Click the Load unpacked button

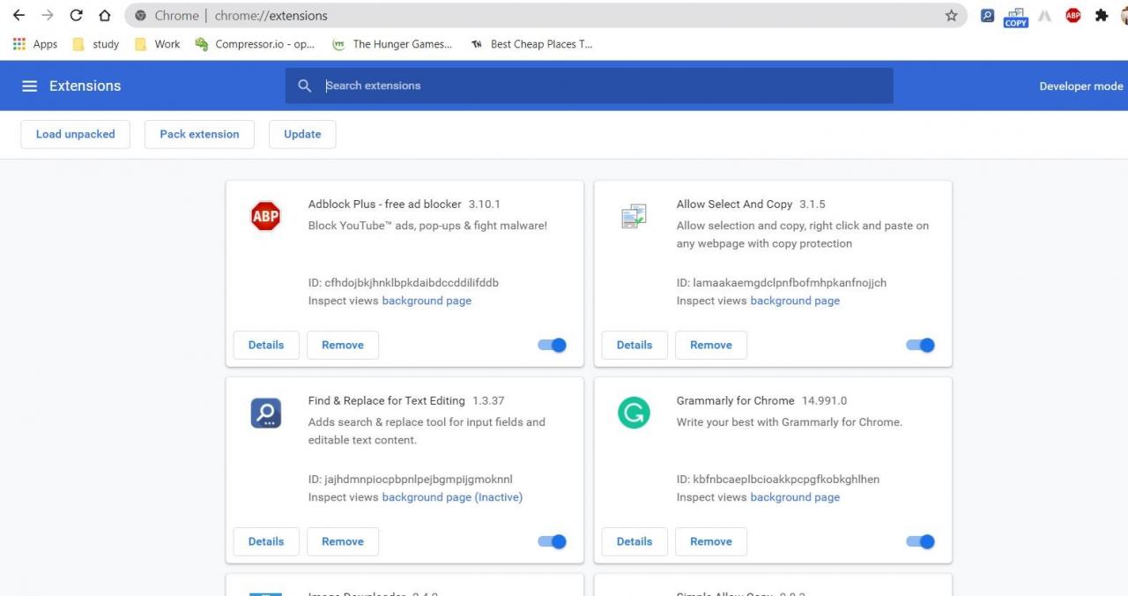click(x=75, y=134)
